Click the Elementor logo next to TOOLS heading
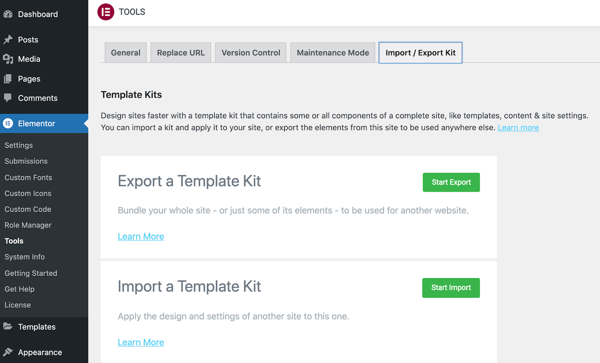 click(x=105, y=12)
